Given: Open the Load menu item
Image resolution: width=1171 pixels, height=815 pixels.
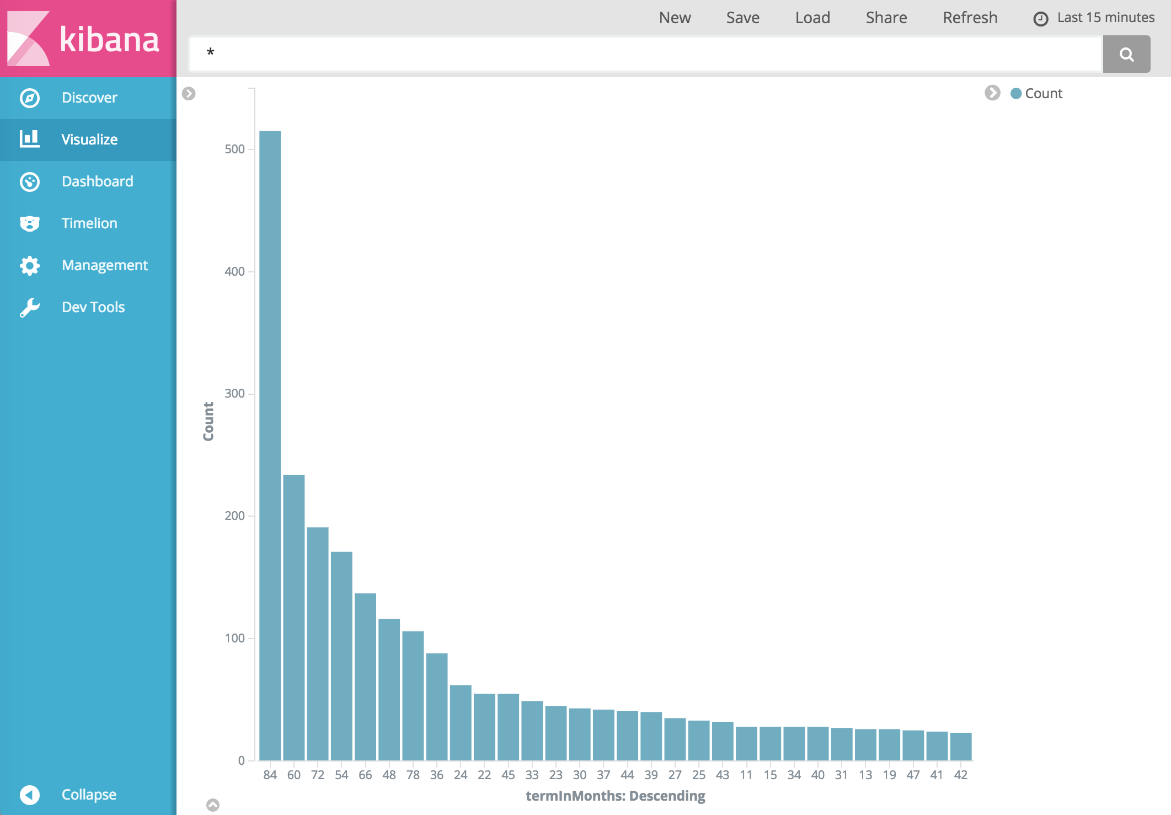Looking at the screenshot, I should (x=812, y=18).
